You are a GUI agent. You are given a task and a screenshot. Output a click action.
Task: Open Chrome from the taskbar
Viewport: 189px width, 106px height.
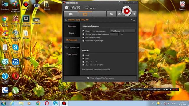click(x=38, y=103)
